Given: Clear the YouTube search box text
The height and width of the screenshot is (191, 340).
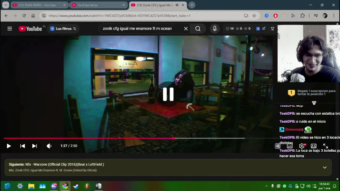Looking at the screenshot, I should point(186,29).
